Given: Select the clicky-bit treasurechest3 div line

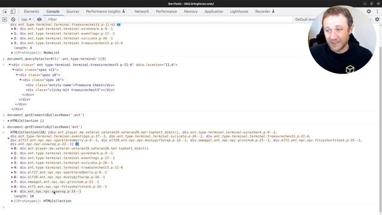Looking at the screenshot, I should tap(70, 90).
